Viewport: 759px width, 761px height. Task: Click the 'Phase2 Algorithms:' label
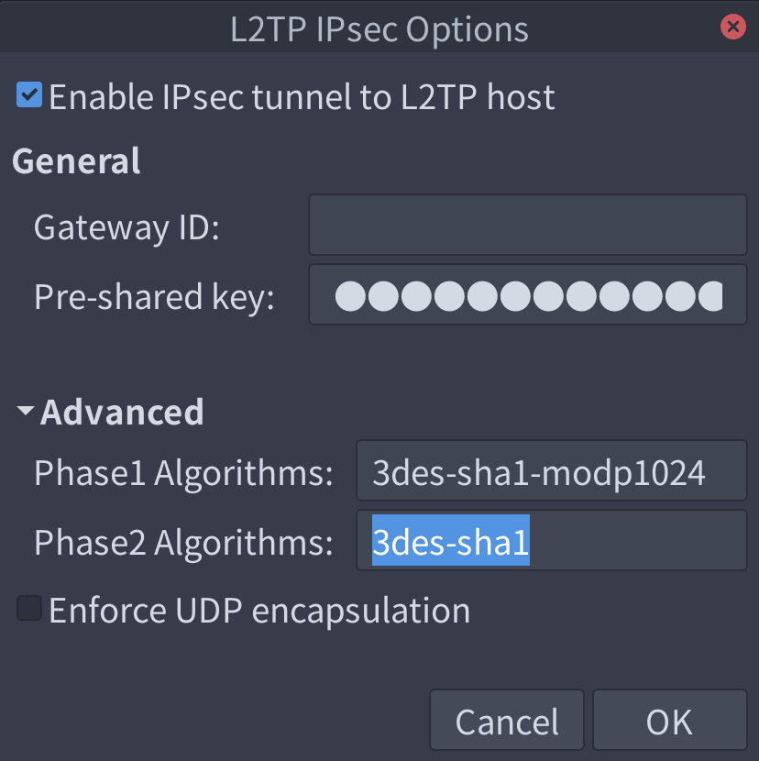[x=182, y=544]
